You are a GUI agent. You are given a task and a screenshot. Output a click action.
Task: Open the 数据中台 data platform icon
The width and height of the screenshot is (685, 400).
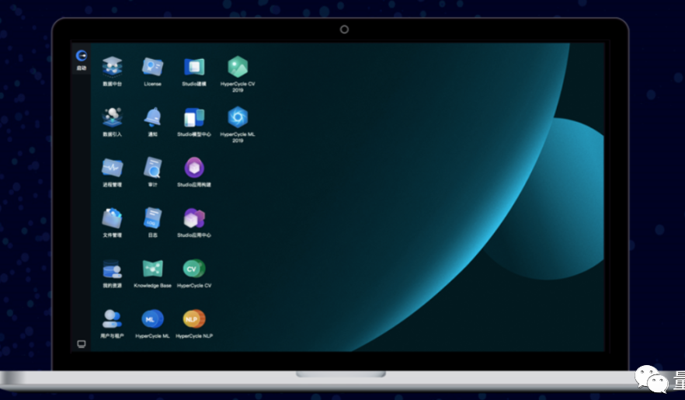click(x=112, y=67)
